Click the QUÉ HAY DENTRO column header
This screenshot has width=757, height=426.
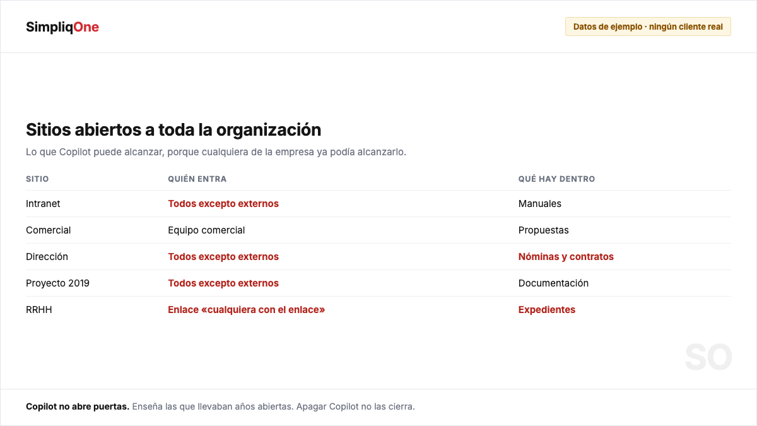click(x=556, y=179)
